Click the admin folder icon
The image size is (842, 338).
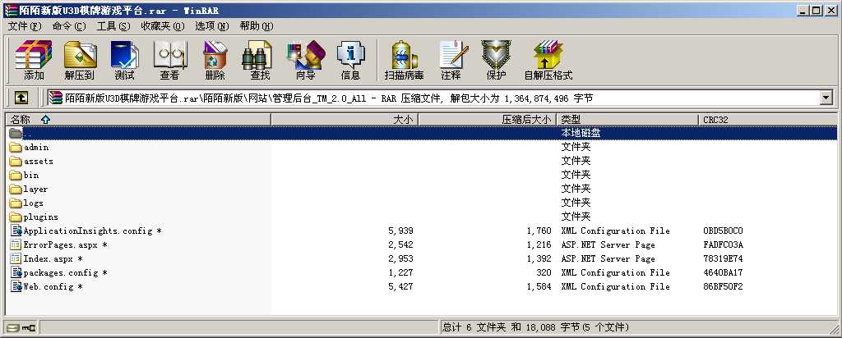(16, 148)
